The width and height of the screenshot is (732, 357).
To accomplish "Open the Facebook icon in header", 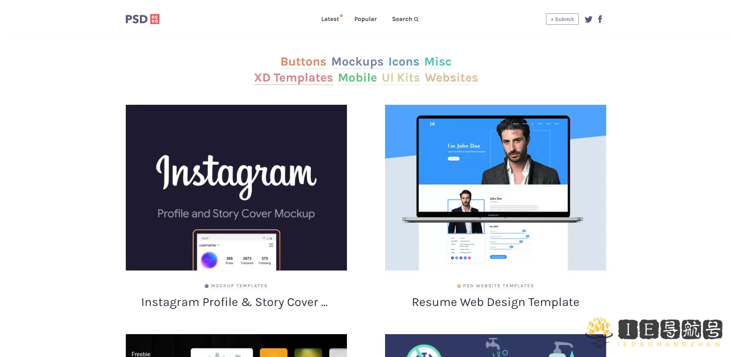I will point(600,19).
